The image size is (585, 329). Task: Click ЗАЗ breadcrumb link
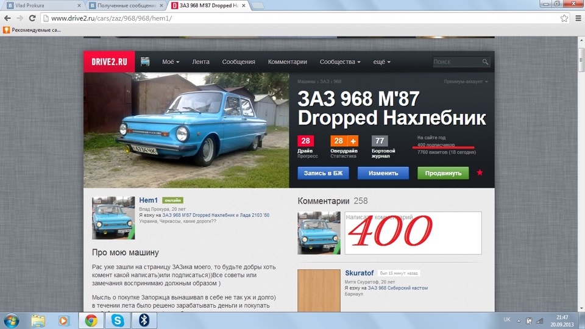324,81
